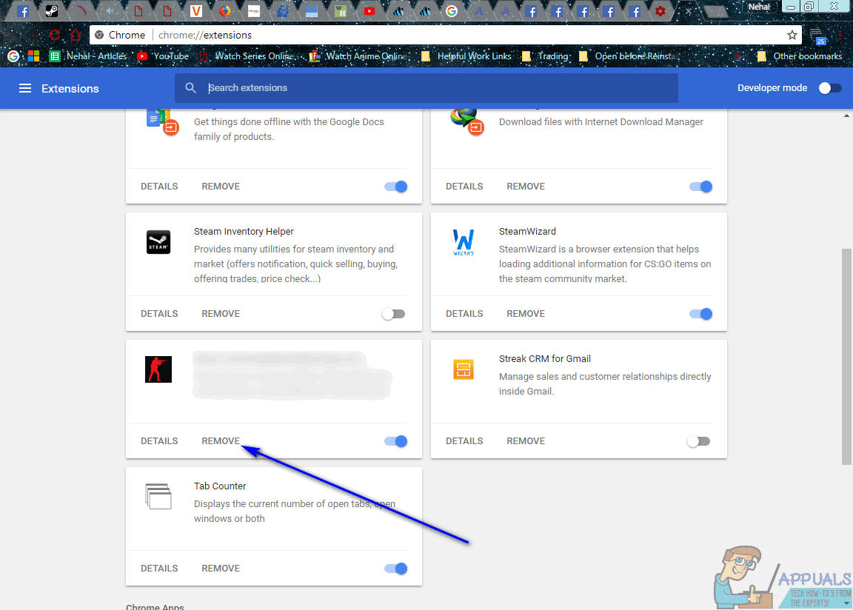Open Details for Steam Inventory Helper
Image resolution: width=853 pixels, height=610 pixels.
coord(159,314)
